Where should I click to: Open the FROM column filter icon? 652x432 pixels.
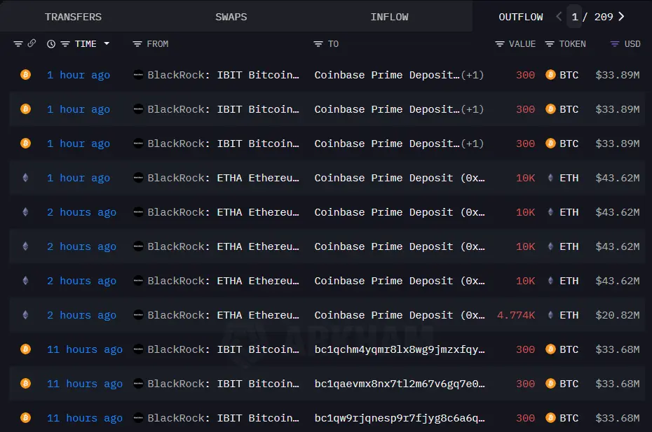pyautogui.click(x=137, y=44)
